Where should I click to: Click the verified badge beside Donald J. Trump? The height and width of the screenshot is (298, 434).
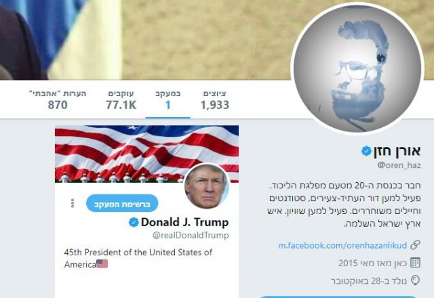tap(134, 222)
